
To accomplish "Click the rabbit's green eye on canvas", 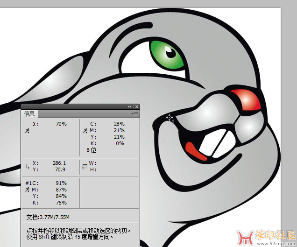I will [x=167, y=55].
